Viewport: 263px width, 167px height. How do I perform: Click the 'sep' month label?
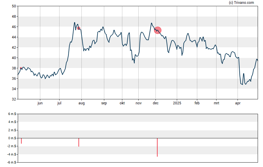click(104, 103)
